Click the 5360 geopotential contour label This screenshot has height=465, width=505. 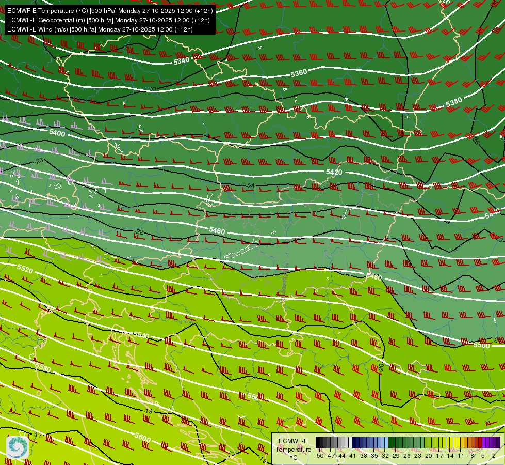point(299,73)
